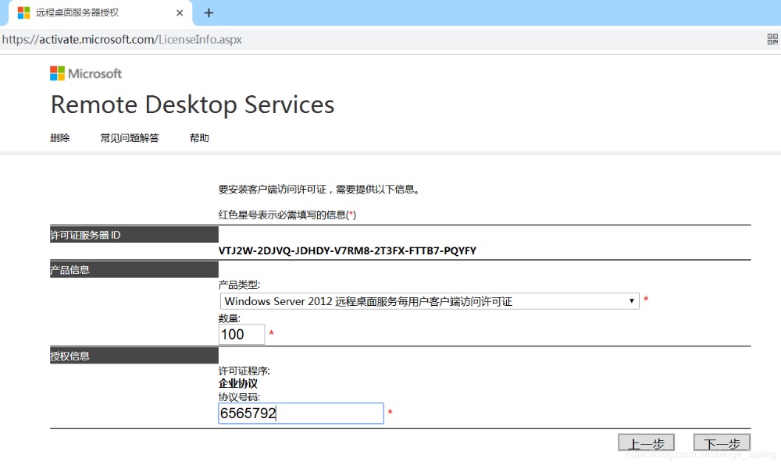Click the activate.microsoft.com address bar
This screenshot has height=465, width=781.
pos(312,40)
